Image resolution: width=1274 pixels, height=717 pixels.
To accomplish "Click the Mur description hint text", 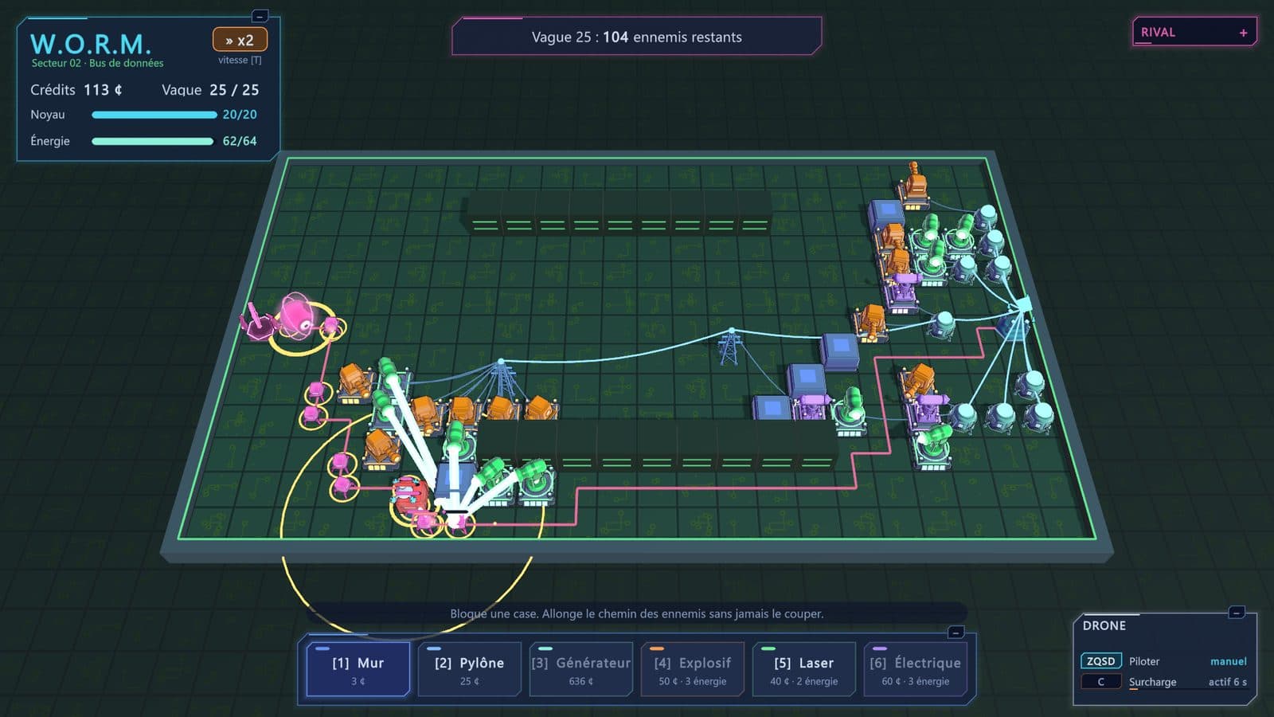I will pyautogui.click(x=637, y=613).
